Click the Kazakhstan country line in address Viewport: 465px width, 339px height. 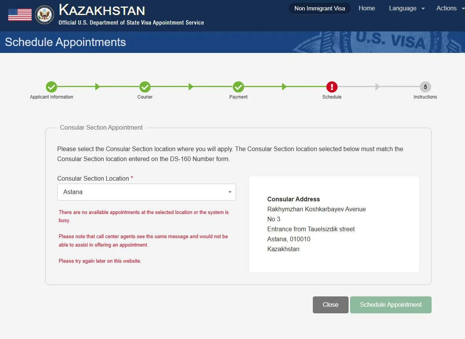click(x=283, y=249)
